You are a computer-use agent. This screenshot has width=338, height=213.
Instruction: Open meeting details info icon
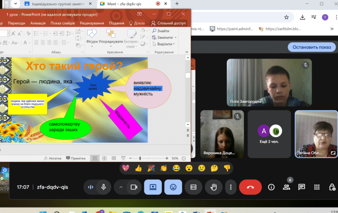click(271, 187)
